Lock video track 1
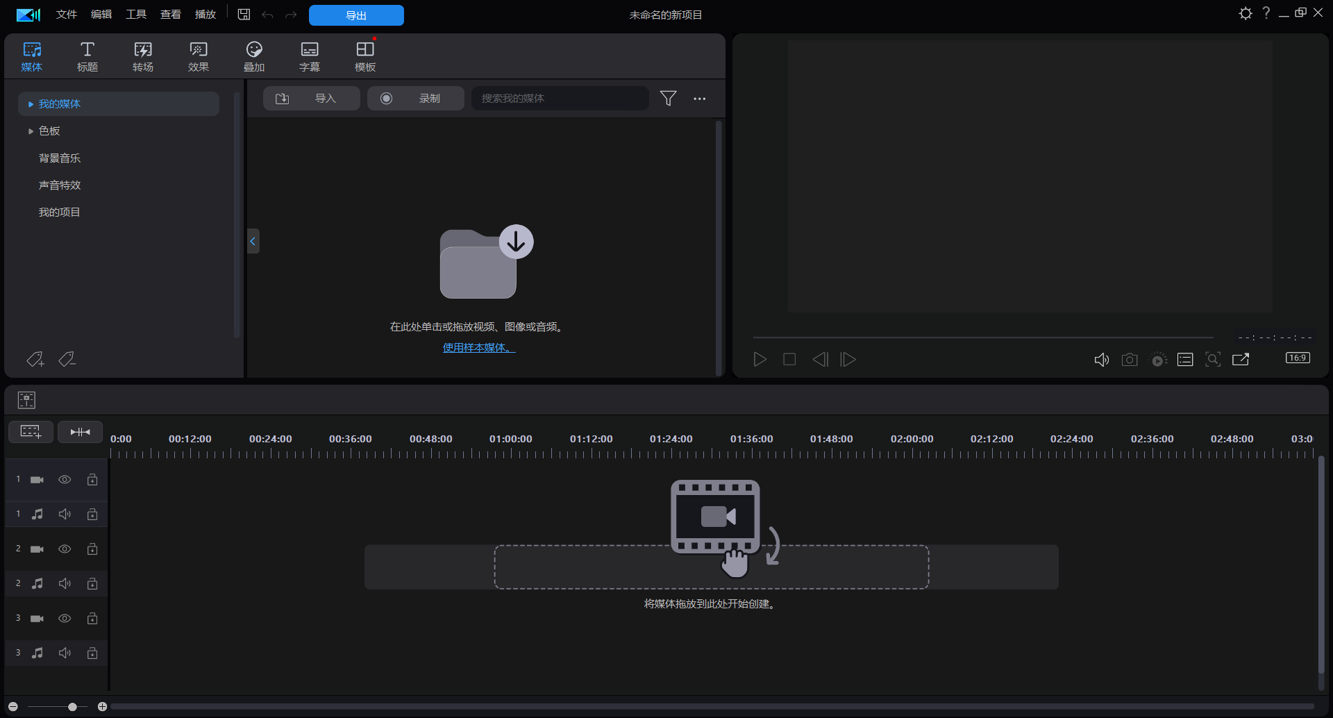1333x718 pixels. 92,480
